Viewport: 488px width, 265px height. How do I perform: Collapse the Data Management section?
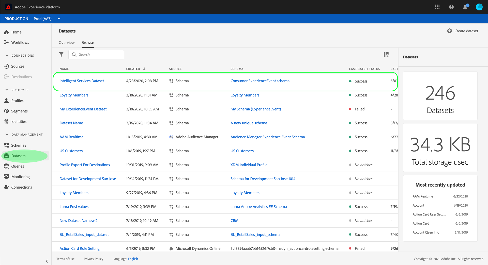[7, 135]
